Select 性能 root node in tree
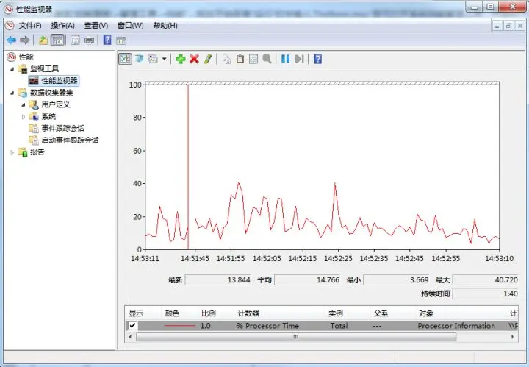Screen dimensions: 529x367 26,57
